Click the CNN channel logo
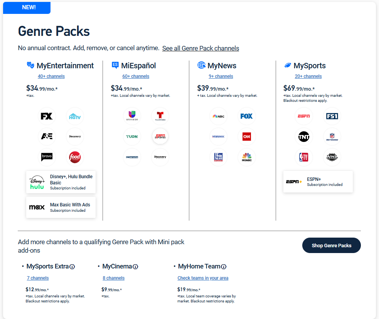 pyautogui.click(x=246, y=137)
